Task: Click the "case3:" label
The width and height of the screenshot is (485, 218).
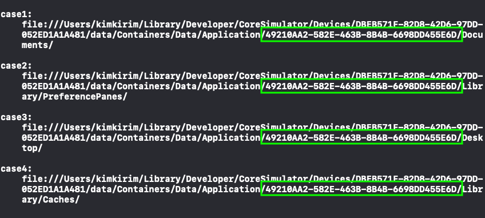Action: 16,117
